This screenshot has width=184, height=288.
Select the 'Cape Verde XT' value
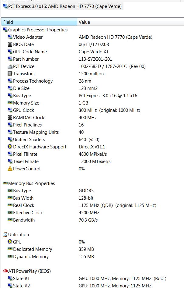click(93, 52)
